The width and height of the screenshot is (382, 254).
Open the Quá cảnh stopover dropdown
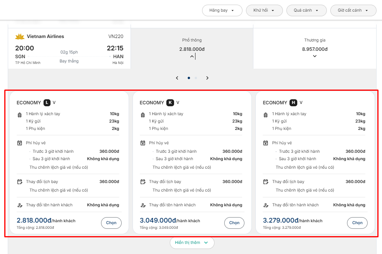[x=306, y=10]
